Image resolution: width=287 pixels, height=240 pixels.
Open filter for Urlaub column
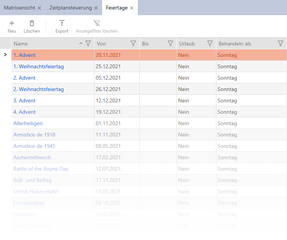coord(210,44)
